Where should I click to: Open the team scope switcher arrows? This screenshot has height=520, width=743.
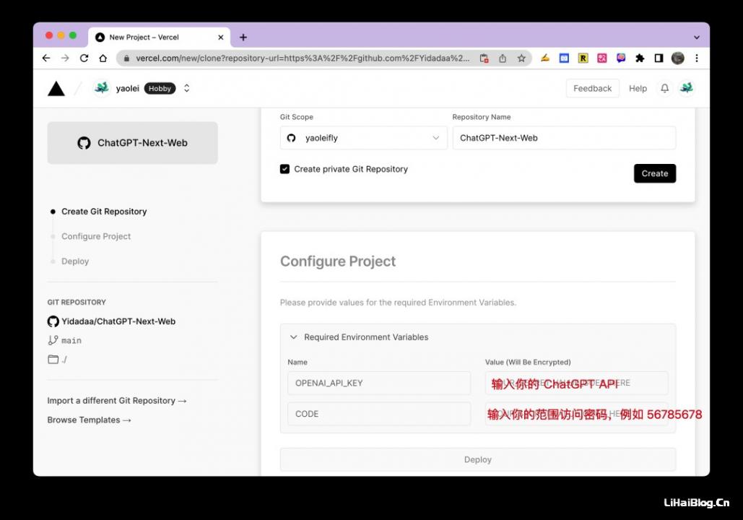(187, 88)
